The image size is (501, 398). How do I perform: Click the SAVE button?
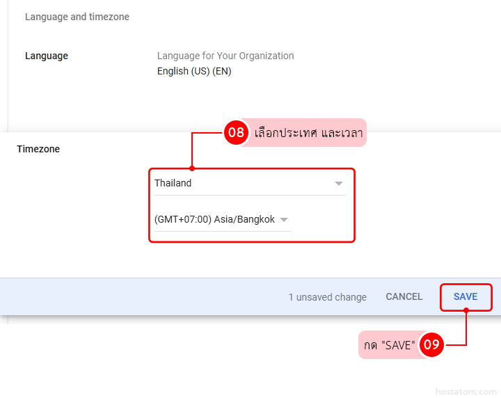click(x=466, y=296)
